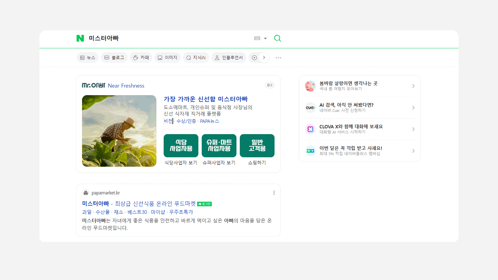Click the chevron beside 이번 달은 꼭 적립 item

[413, 151]
